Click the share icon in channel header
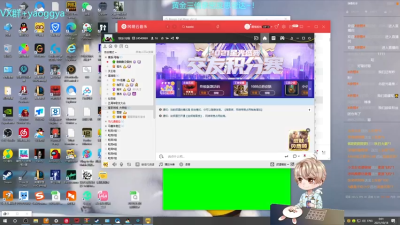400x225 pixels. (172, 38)
